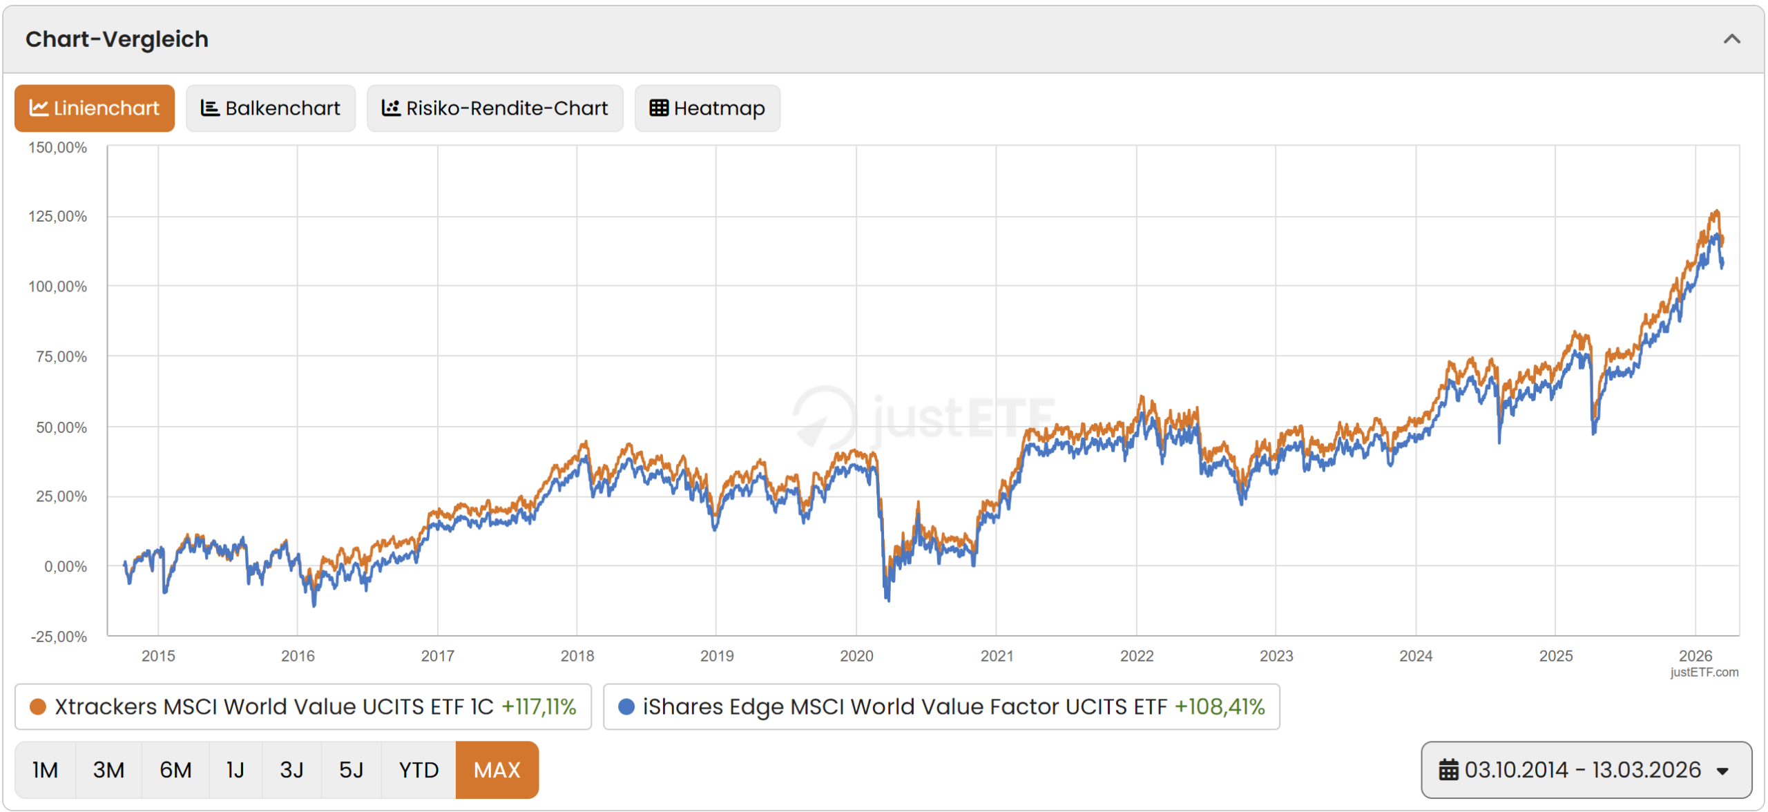Screen dimensions: 1768x812
Task: Collapse the Chart-Vergleich panel with the chevron
Action: (x=1731, y=39)
